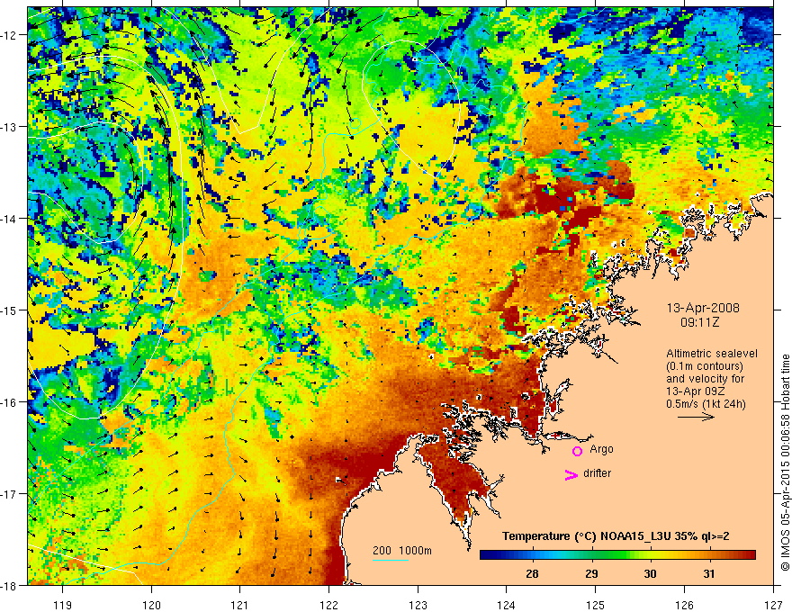Image resolution: width=792 pixels, height=612 pixels.
Task: Click the "13-Apr-2008" date label
Action: [x=703, y=308]
